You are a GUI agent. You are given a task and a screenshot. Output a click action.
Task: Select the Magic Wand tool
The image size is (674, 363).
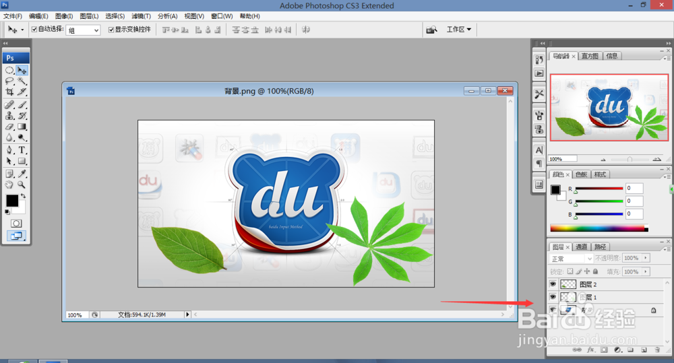pyautogui.click(x=22, y=81)
